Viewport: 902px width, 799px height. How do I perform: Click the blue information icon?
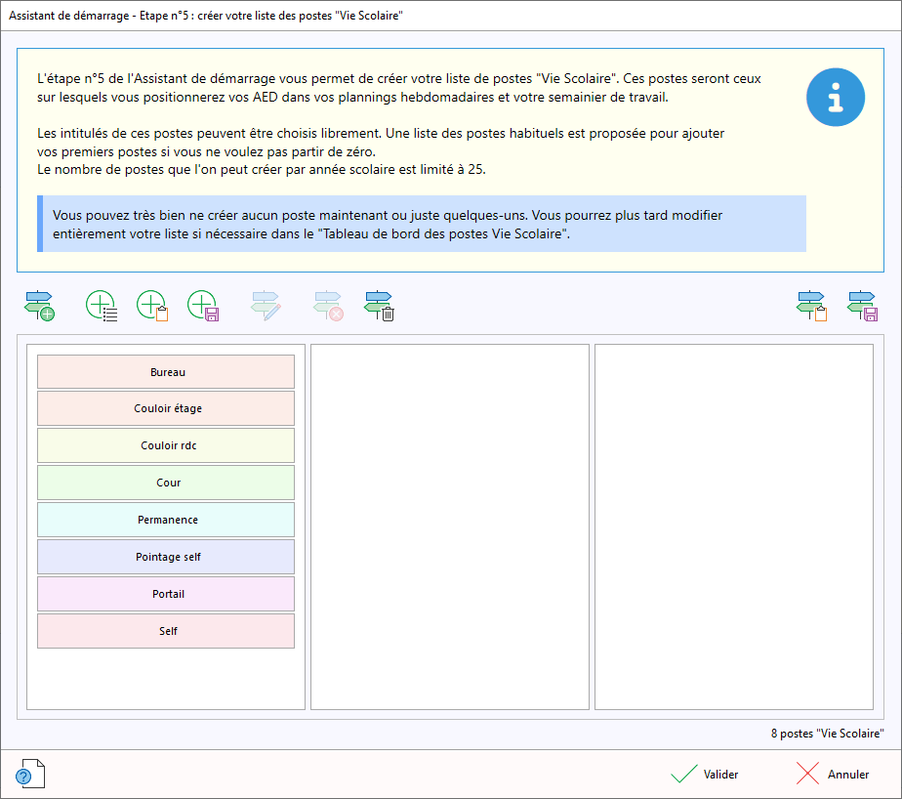pos(835,97)
